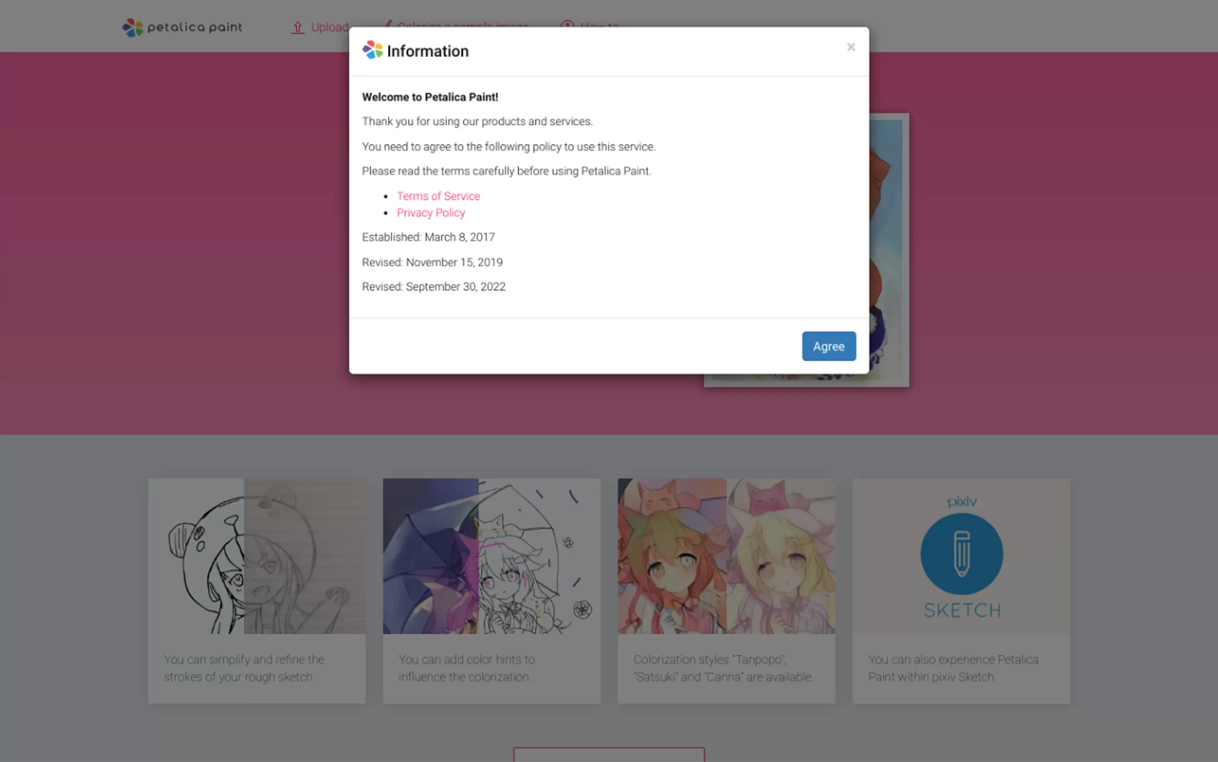Open the Privacy Policy link
The height and width of the screenshot is (762, 1218).
[431, 213]
